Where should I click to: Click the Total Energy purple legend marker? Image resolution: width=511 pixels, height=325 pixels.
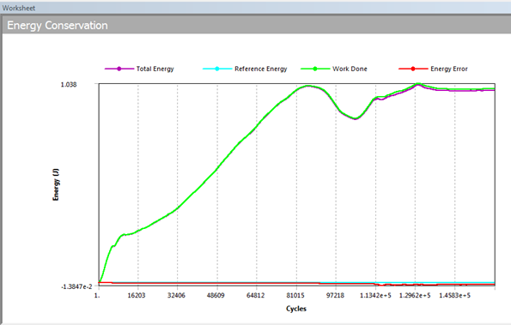[x=119, y=69]
